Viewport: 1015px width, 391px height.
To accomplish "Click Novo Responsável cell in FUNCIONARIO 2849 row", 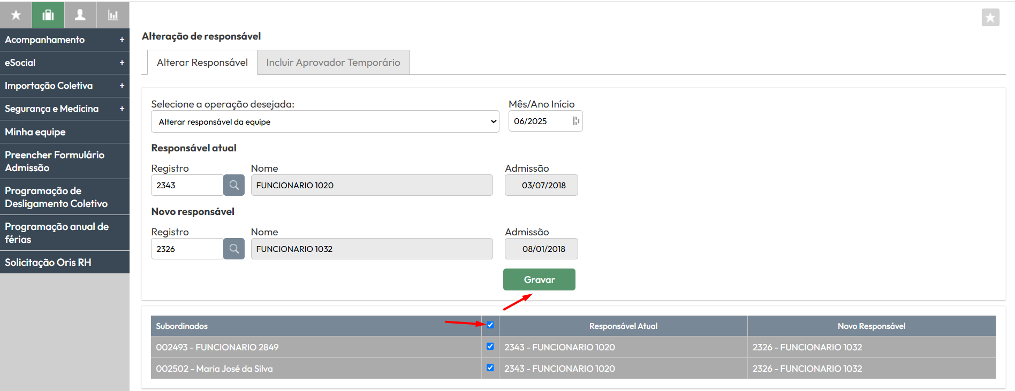I will click(x=872, y=347).
